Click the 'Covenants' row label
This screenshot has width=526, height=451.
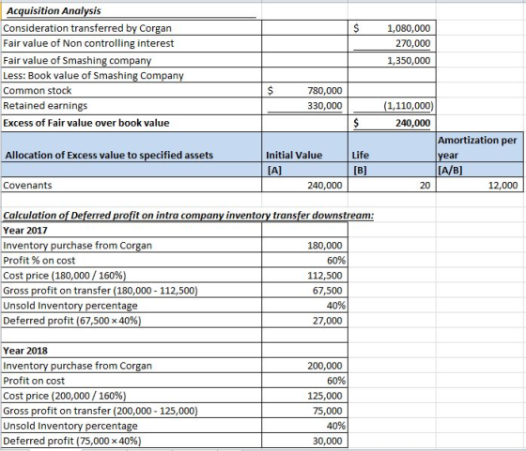click(27, 185)
